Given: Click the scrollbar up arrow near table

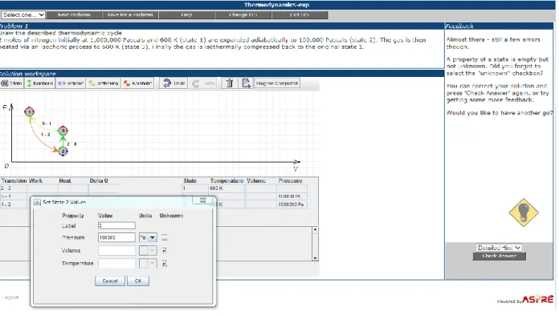Looking at the screenshot, I should point(315,229).
